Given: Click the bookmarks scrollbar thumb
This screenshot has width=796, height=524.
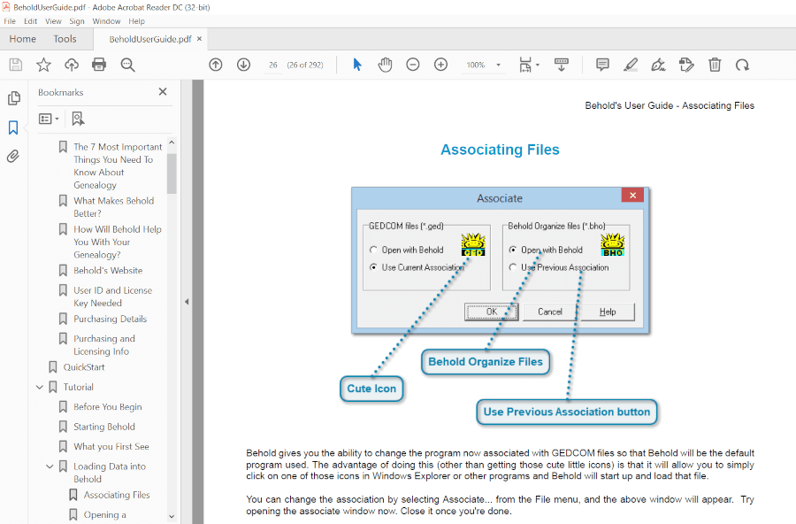Looking at the screenshot, I should 172,173.
